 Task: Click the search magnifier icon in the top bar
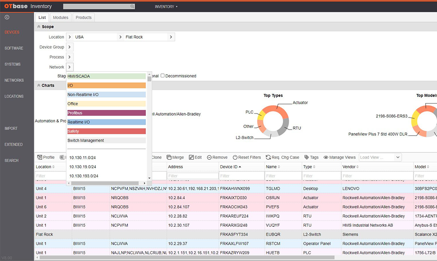pos(132,6)
